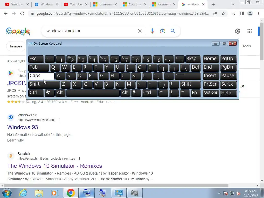Screen dimensions: 264x198
Task: Toggle the Fn key
Action: [196, 93]
